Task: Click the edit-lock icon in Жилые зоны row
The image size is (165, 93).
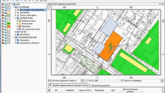Action: click(5, 24)
